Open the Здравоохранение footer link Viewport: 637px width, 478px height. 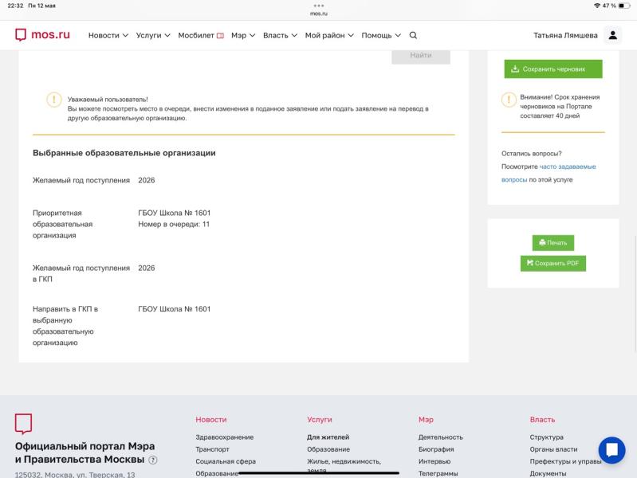(224, 437)
